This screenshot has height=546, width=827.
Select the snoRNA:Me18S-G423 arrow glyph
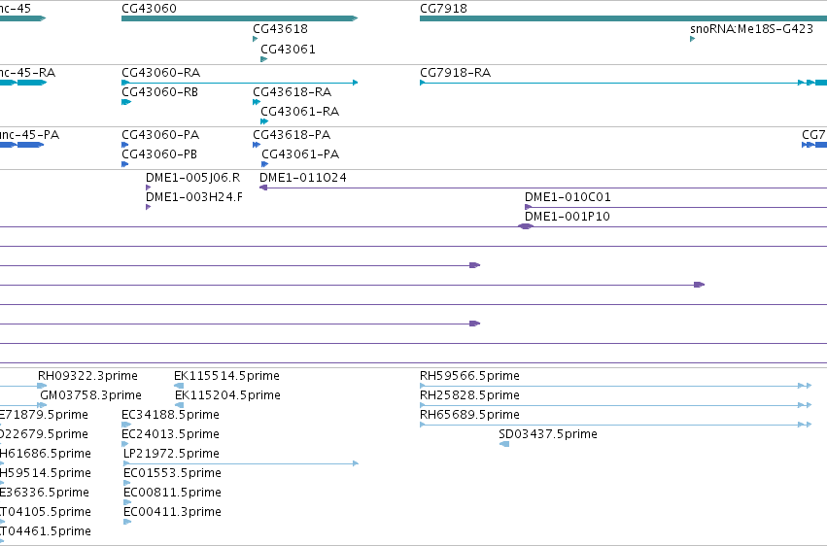(693, 39)
